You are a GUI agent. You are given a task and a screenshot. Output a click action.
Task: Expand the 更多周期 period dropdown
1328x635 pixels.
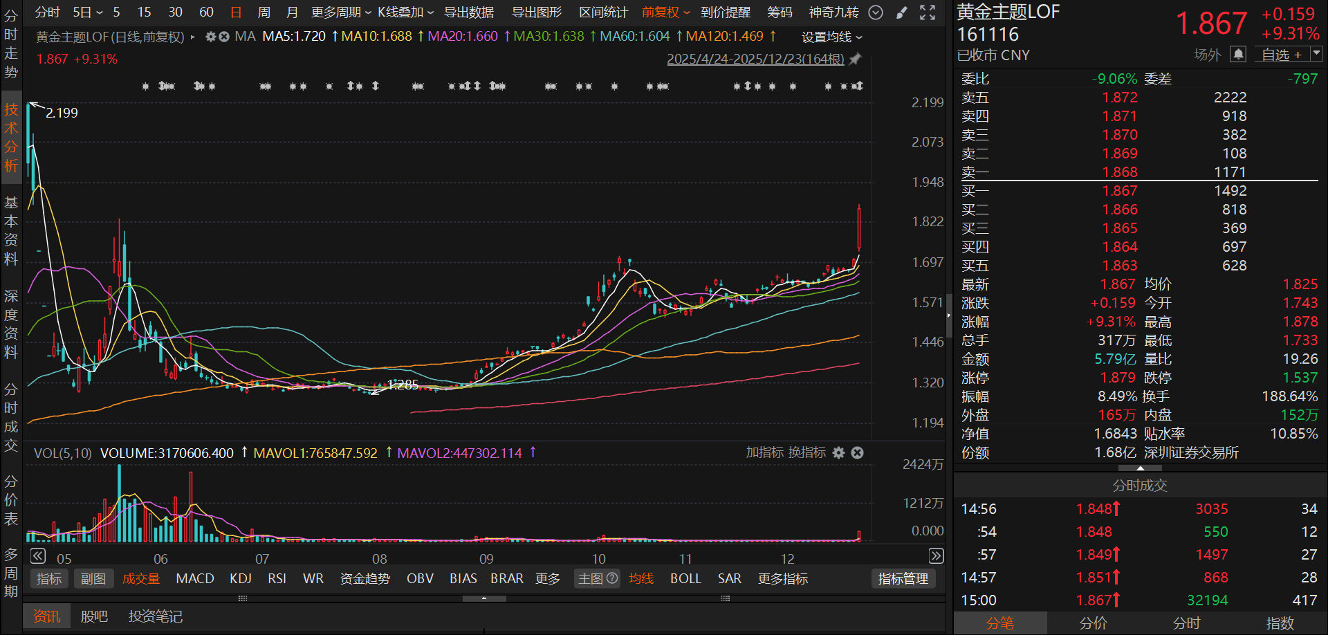pos(340,12)
